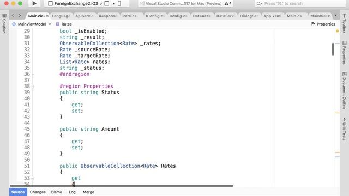349x196 pixels.
Task: Switch to the DataService tab
Action: (x=225, y=16)
